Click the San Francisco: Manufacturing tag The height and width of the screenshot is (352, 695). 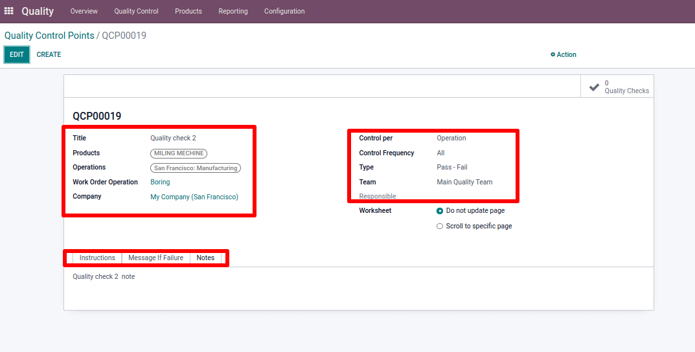point(196,168)
